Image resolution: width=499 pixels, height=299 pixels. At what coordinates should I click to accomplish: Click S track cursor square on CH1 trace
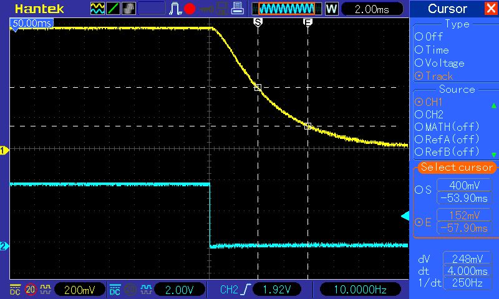[258, 87]
